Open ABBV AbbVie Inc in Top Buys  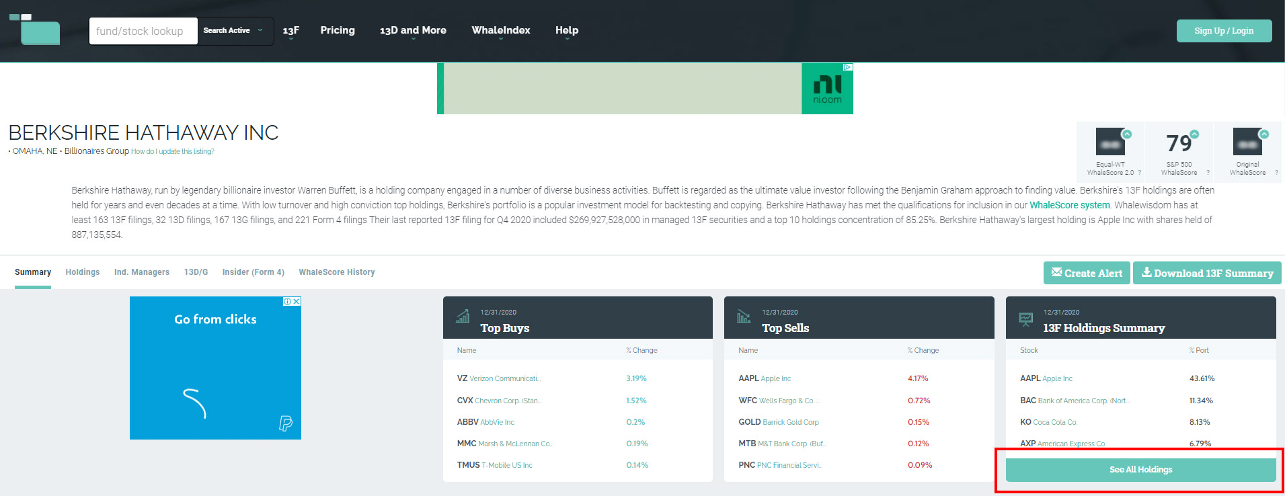click(485, 422)
